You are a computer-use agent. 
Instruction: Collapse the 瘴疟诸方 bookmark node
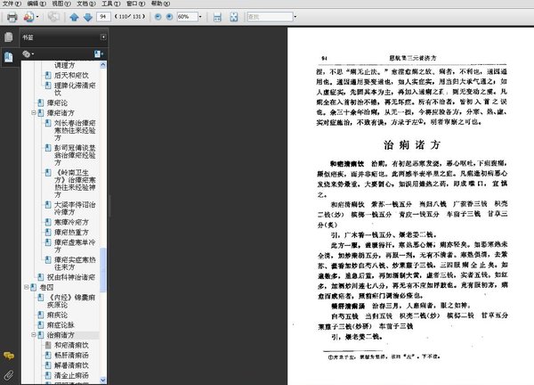click(34, 112)
